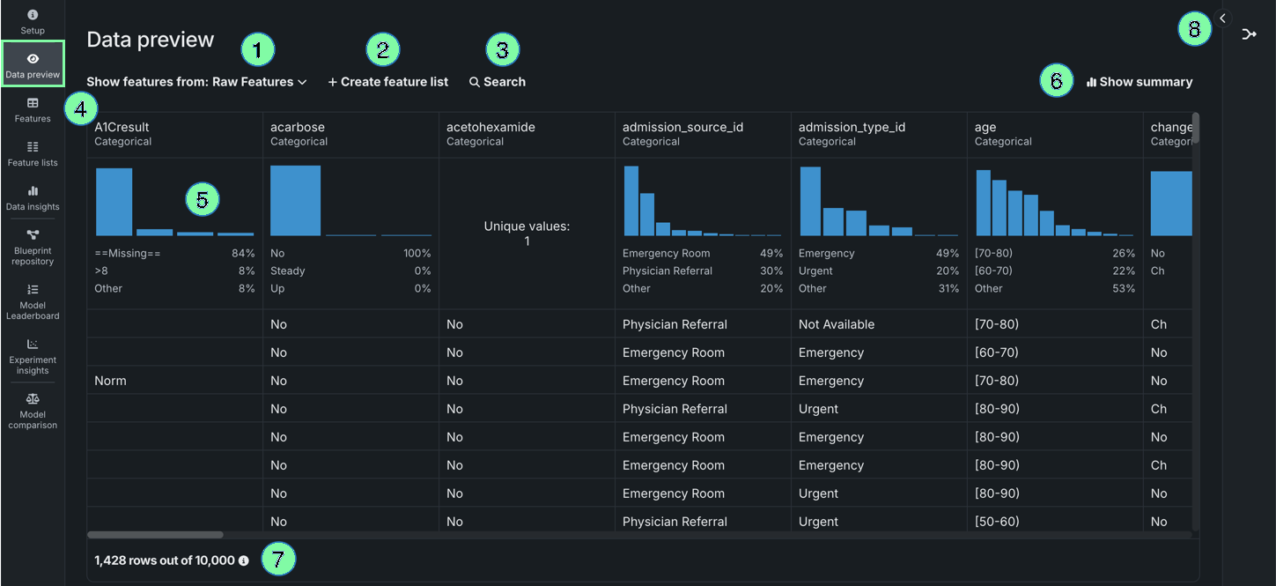
Task: Click the horizontal scrollbar below table
Action: pos(155,534)
